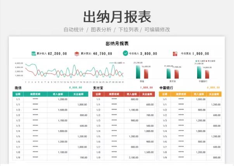Click the green 日期 header in 微信 table
The image size is (234, 166).
18,94
